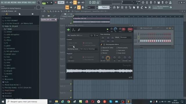Open the Playlist view

click(x=114, y=7)
